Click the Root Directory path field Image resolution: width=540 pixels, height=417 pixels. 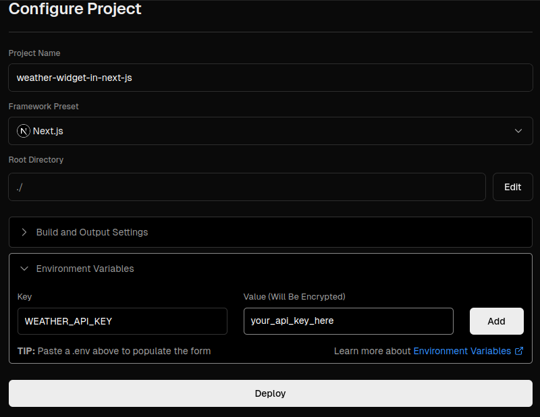pyautogui.click(x=246, y=187)
